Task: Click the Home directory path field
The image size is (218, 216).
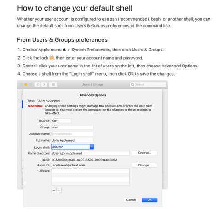Action: (x=91, y=153)
